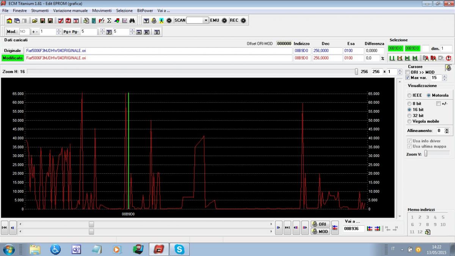455x256 pixels.
Task: Open Skype from the taskbar
Action: click(x=179, y=249)
